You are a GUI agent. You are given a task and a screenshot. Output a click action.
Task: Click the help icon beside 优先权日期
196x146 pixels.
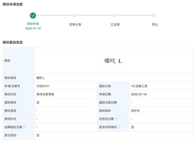click(x=116, y=119)
